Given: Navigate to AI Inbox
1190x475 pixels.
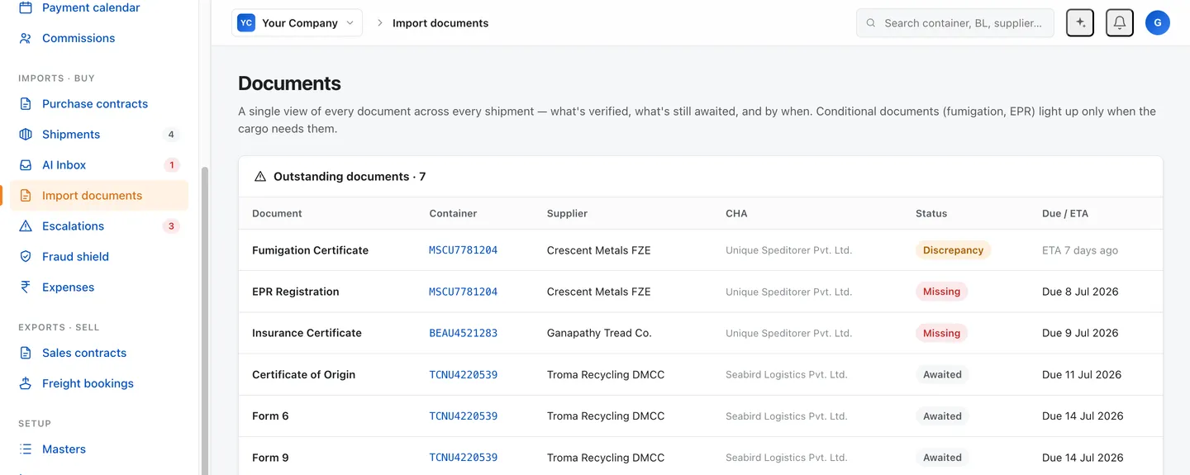Looking at the screenshot, I should (99, 165).
